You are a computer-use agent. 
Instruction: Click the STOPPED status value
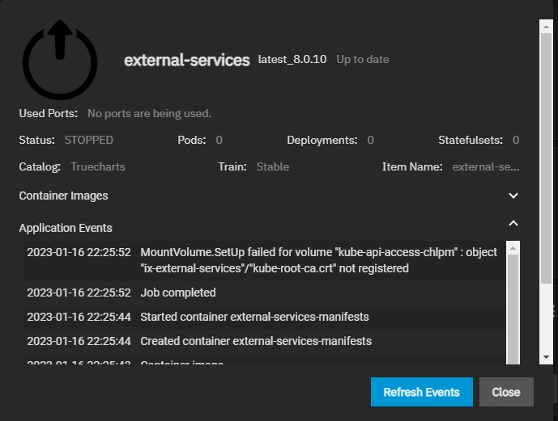click(x=89, y=140)
